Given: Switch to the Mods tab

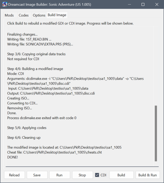Looking at the screenshot, I should pyautogui.click(x=9, y=15).
